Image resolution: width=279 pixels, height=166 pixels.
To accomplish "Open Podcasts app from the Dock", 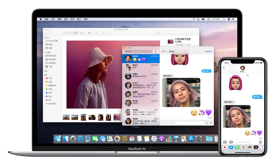I will click(x=161, y=138).
